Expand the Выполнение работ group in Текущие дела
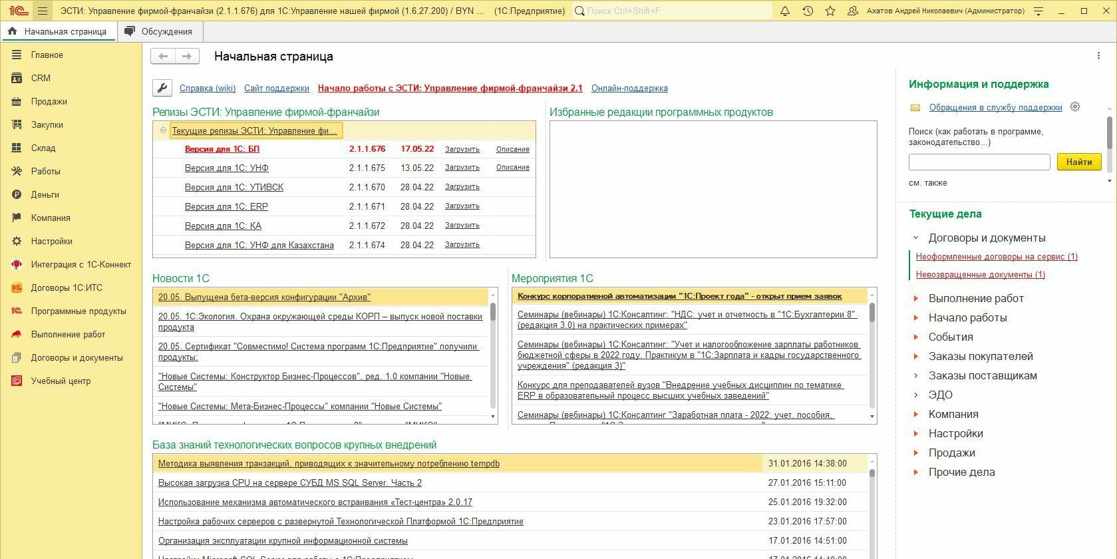 (916, 298)
